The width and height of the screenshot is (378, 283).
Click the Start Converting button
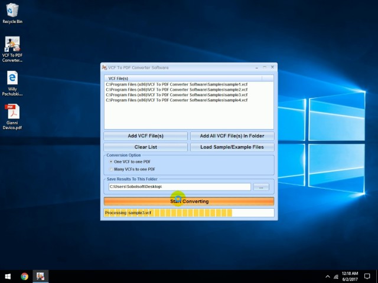click(x=189, y=201)
